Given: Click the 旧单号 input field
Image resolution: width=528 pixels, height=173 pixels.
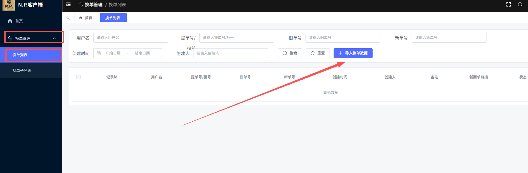Looking at the screenshot, I should [343, 38].
